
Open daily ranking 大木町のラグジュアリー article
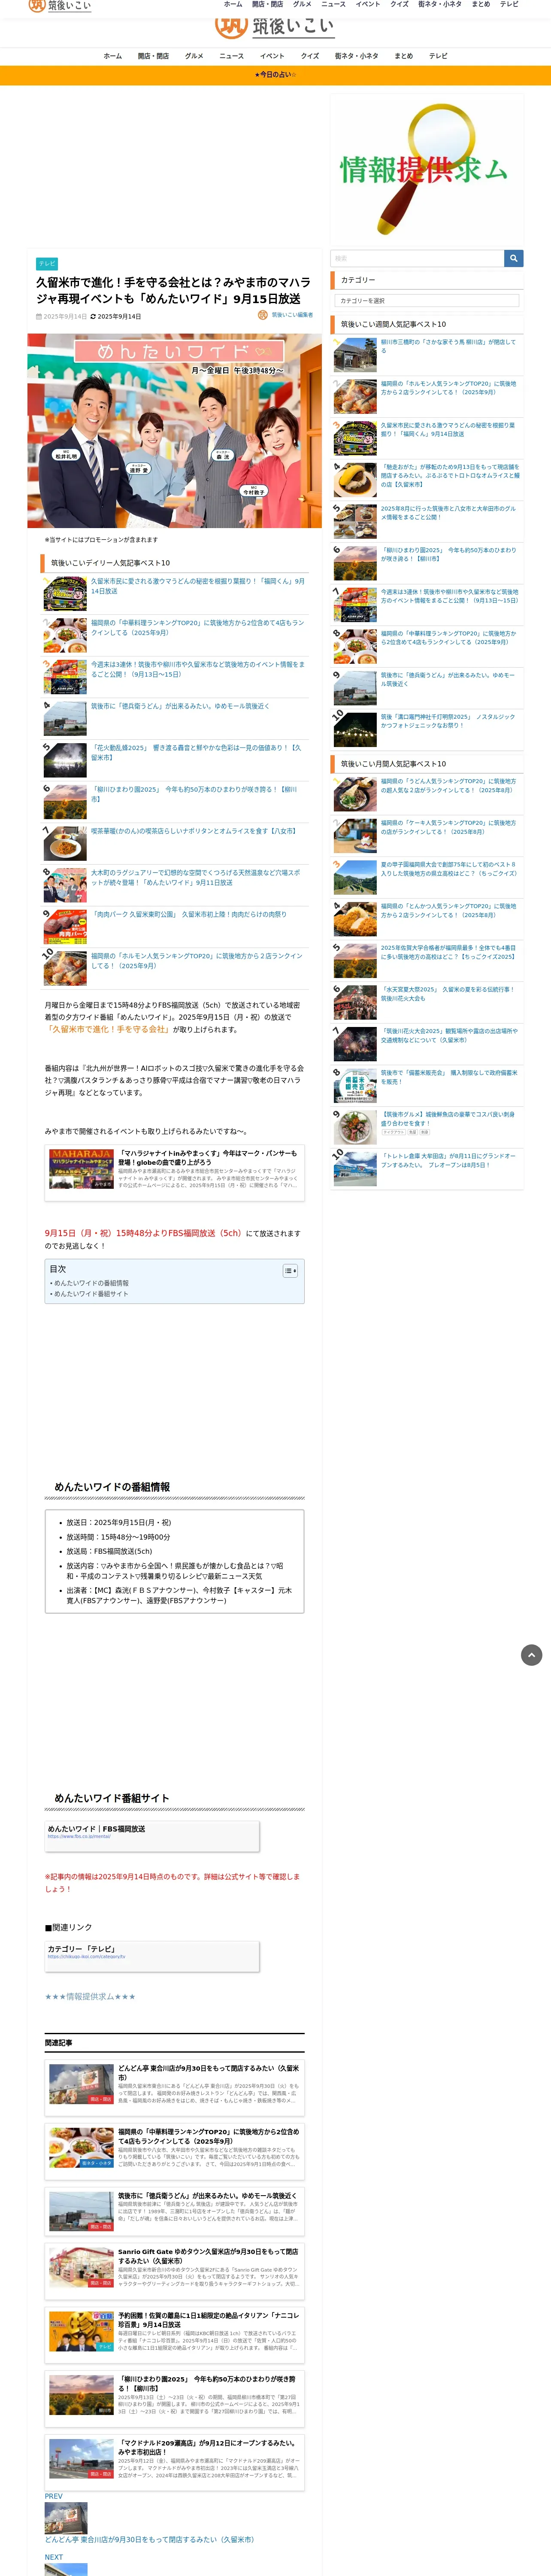196,877
